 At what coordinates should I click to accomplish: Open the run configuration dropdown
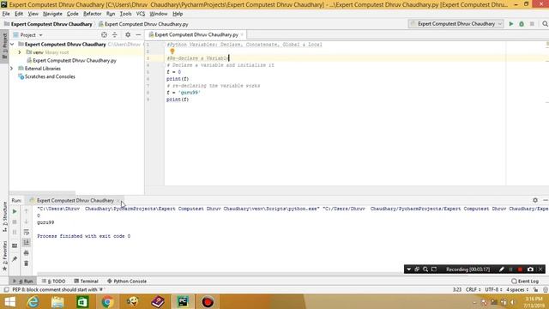pos(455,24)
